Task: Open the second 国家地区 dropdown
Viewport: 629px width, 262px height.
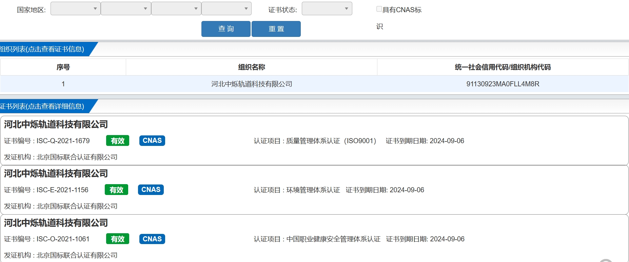Action: (x=126, y=9)
